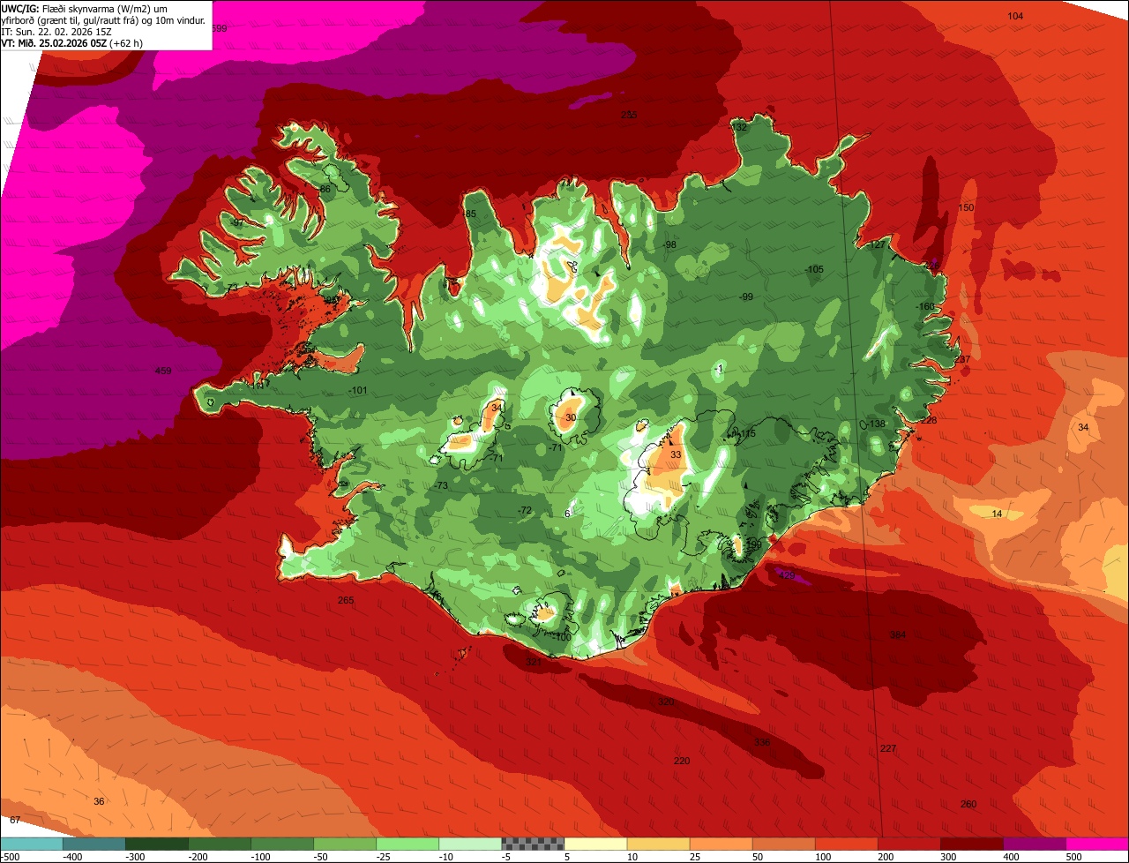Click the 30 value on the central glacier
The image size is (1129, 863).
(571, 417)
